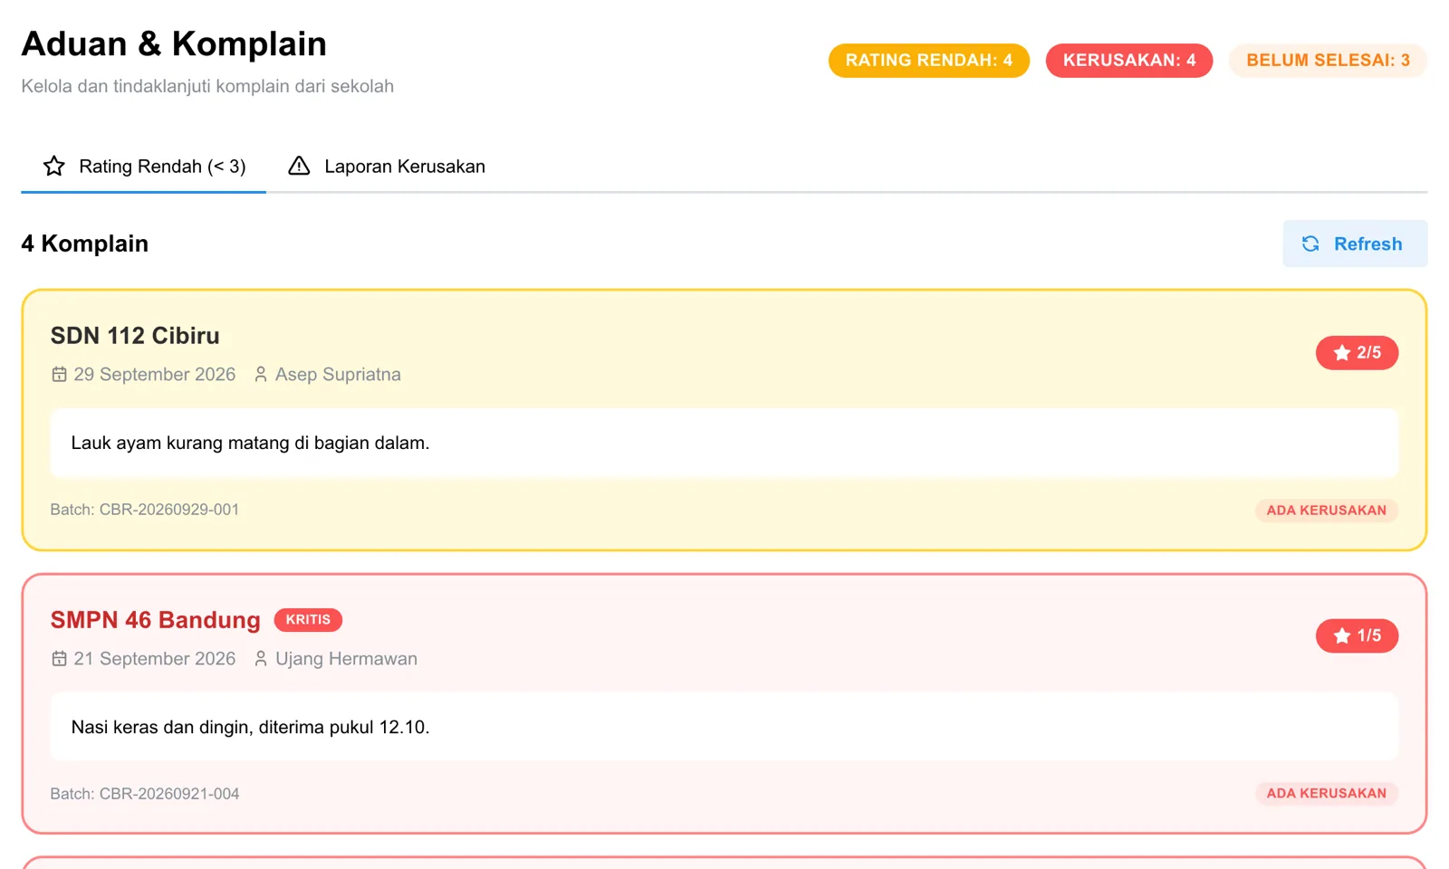The height and width of the screenshot is (869, 1449).
Task: Click the star in the 2/5 rating badge
Action: tap(1342, 352)
